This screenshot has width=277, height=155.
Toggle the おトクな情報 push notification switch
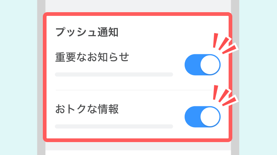click(x=202, y=117)
